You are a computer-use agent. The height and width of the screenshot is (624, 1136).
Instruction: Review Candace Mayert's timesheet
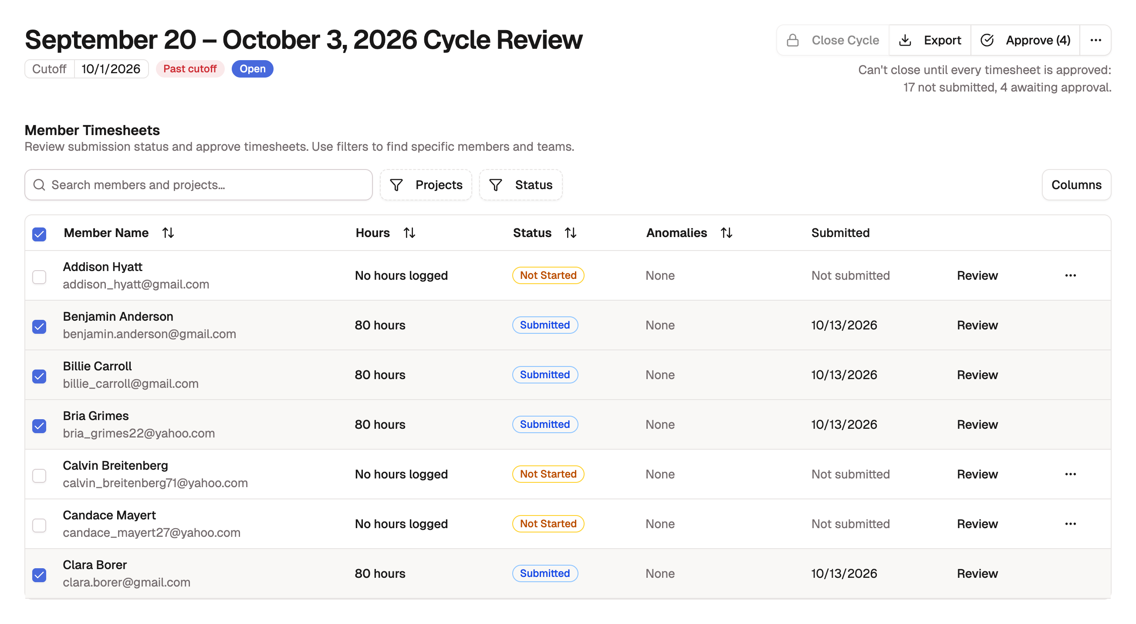[x=977, y=524]
